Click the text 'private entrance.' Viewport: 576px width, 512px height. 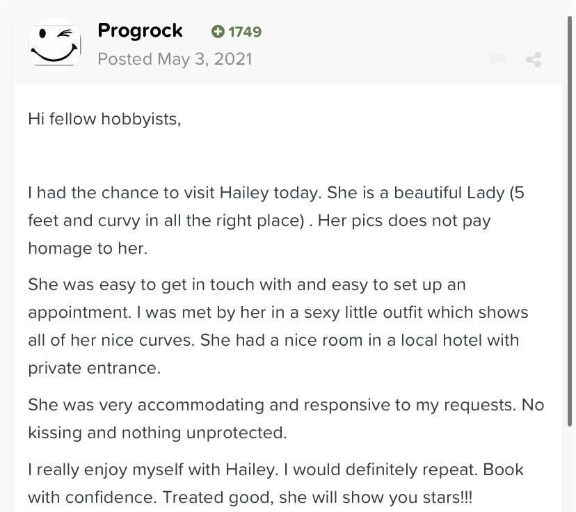(x=94, y=368)
